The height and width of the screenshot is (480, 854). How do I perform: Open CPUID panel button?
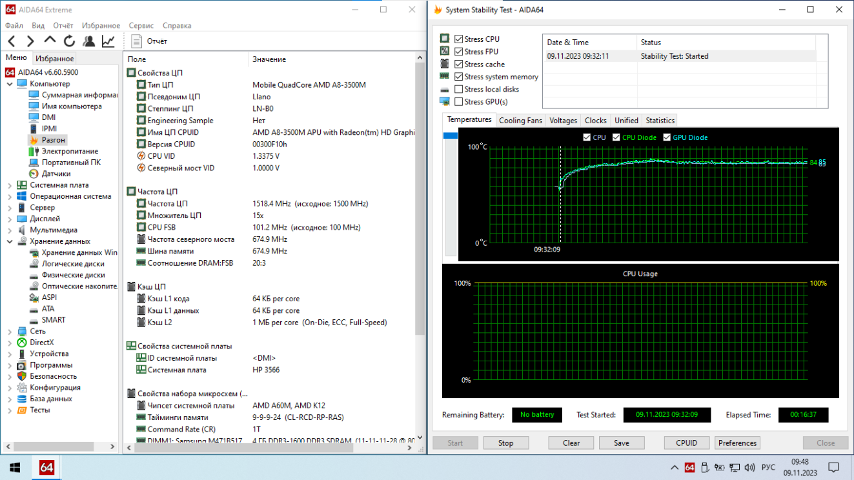click(687, 443)
